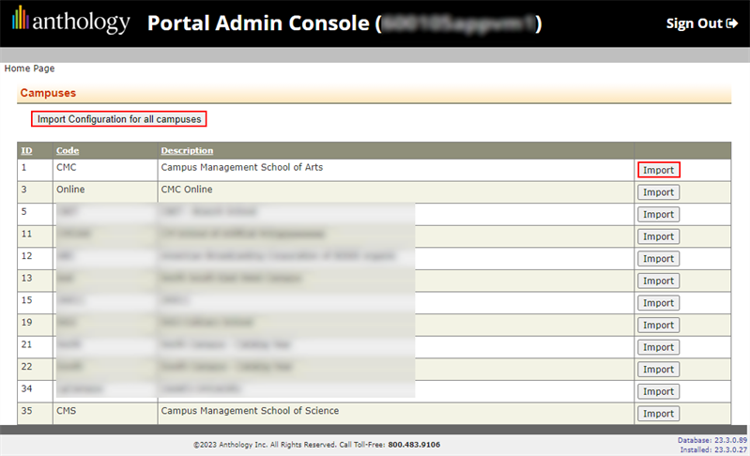Viewport: 750px width, 456px height.
Task: Import Configuration for all campuses
Action: 119,119
